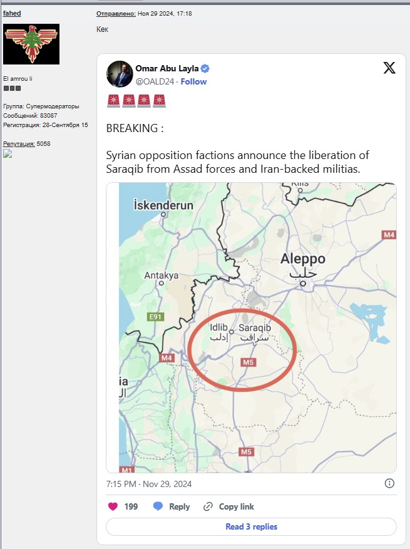Click the @OALD24 handle
The width and height of the screenshot is (410, 549).
point(155,81)
